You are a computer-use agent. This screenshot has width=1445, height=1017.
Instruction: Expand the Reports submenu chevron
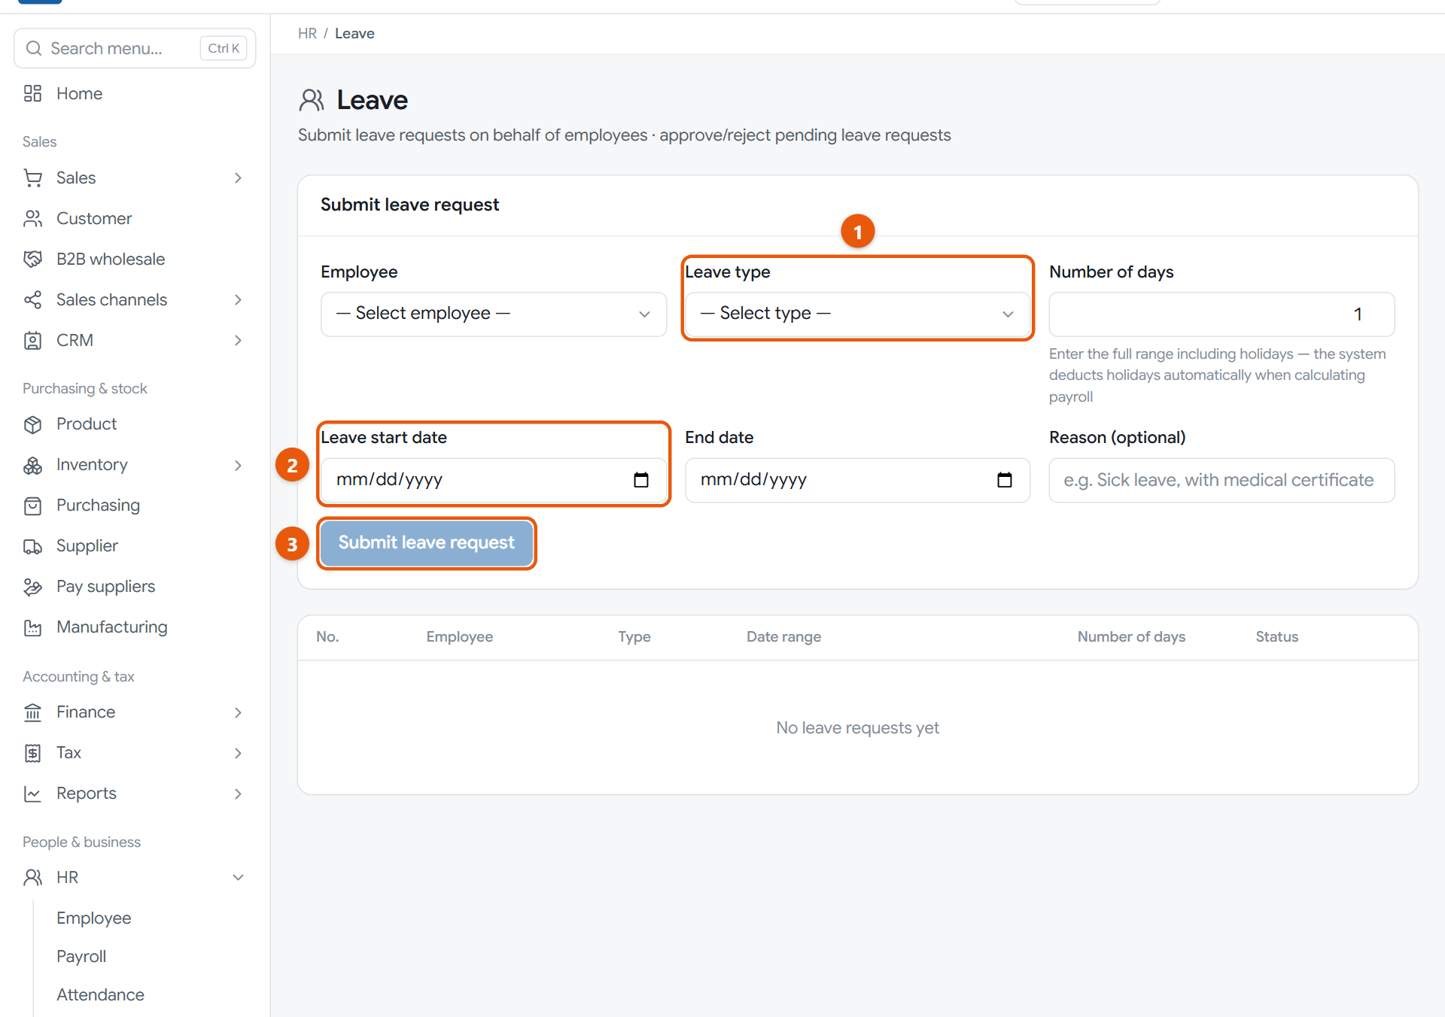pyautogui.click(x=238, y=794)
